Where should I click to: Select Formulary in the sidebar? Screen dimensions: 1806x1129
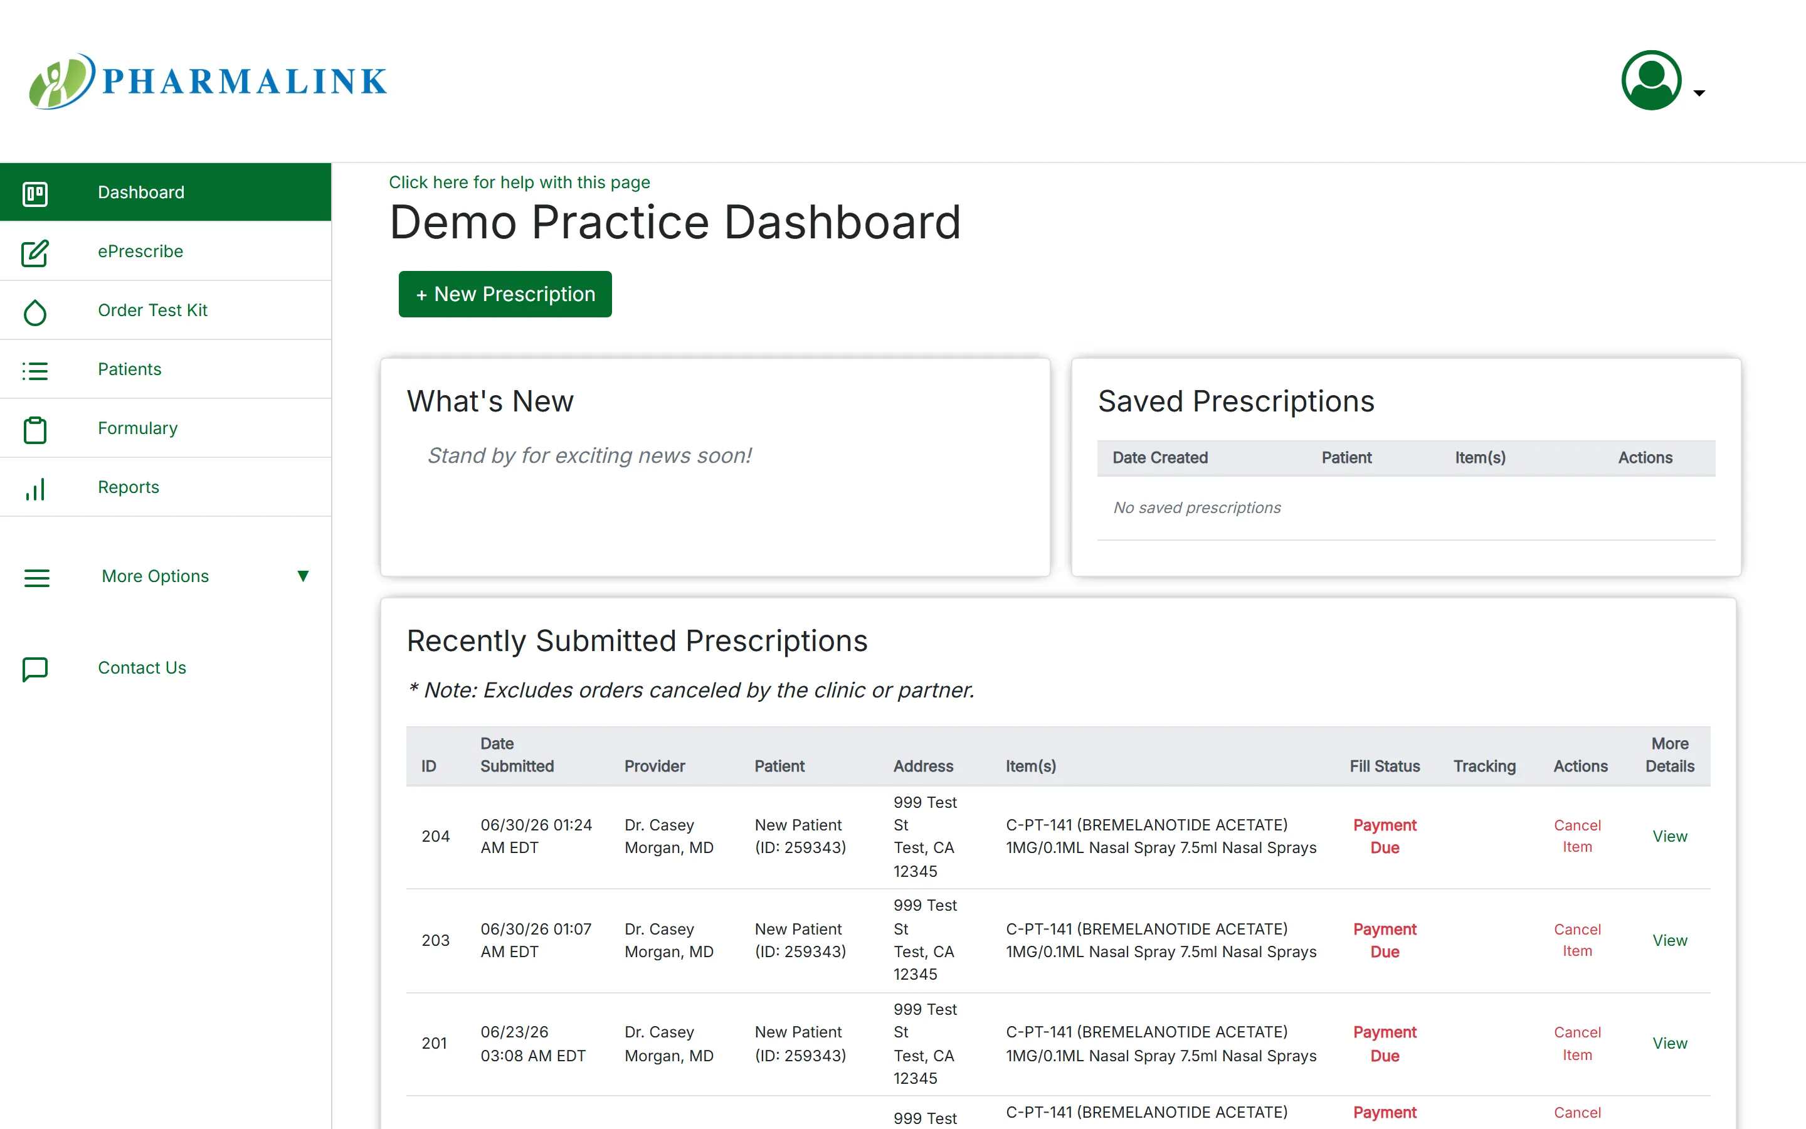point(166,428)
